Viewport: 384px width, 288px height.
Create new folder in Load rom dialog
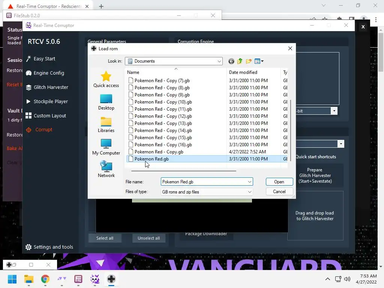click(249, 61)
